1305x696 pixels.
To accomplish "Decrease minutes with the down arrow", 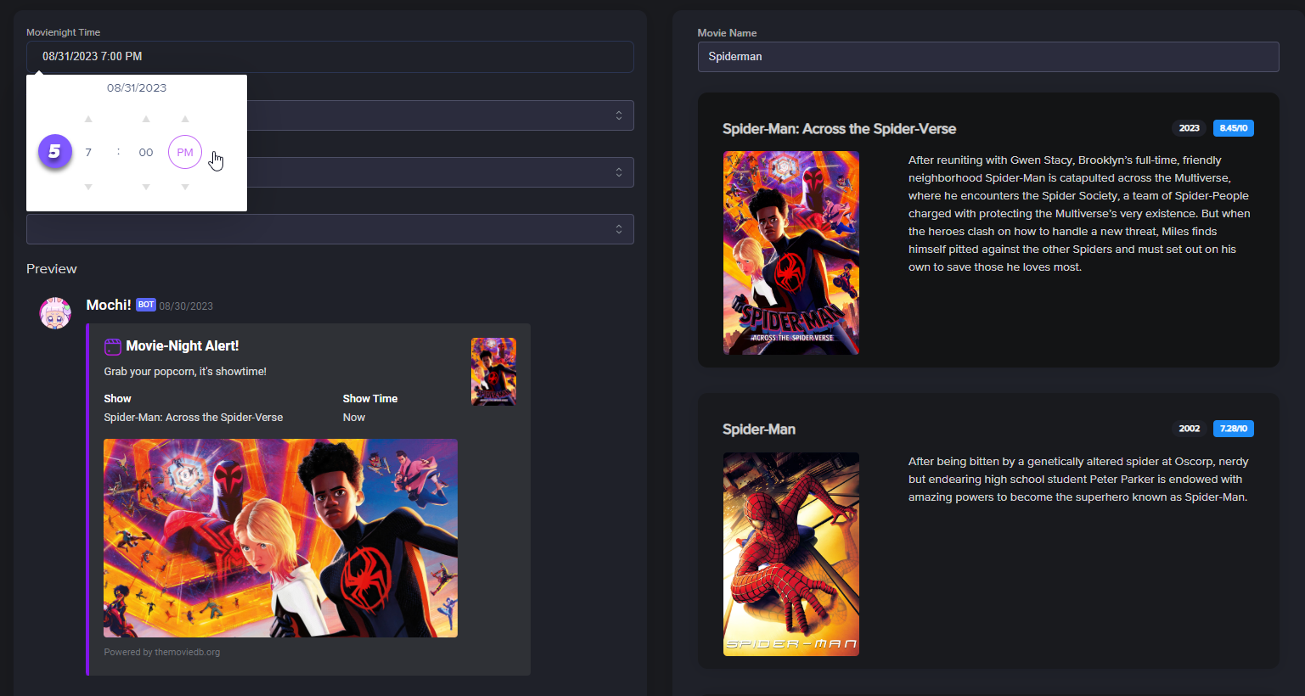I will [x=146, y=187].
